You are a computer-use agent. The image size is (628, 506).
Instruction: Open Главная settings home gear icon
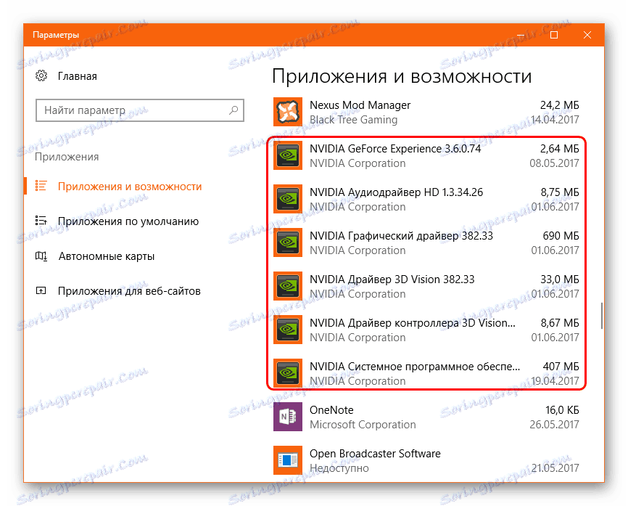point(41,76)
